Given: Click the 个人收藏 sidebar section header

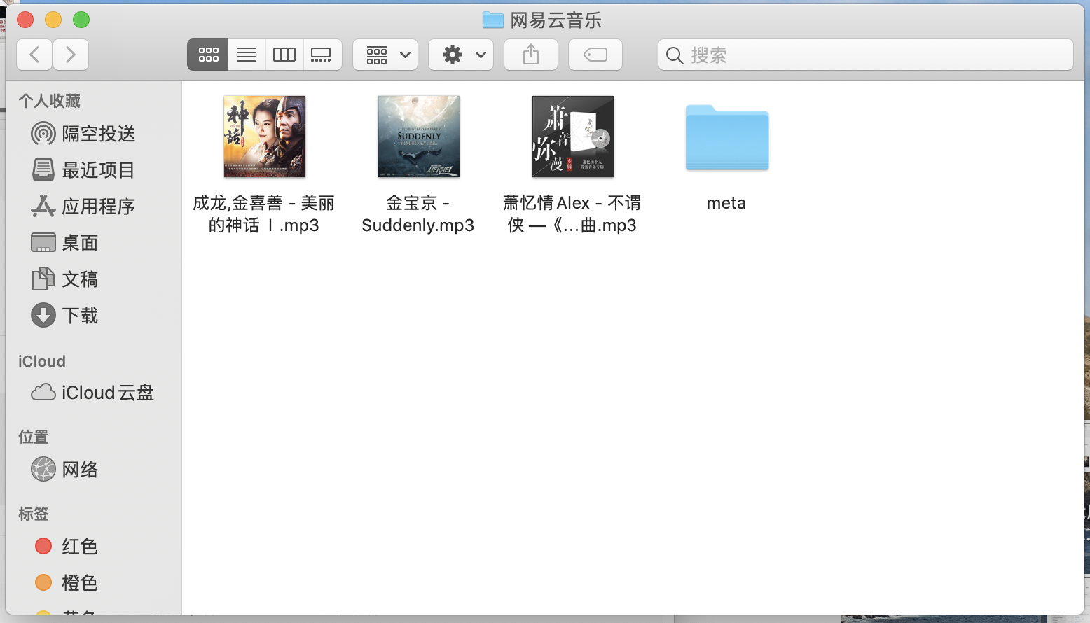Looking at the screenshot, I should [49, 101].
